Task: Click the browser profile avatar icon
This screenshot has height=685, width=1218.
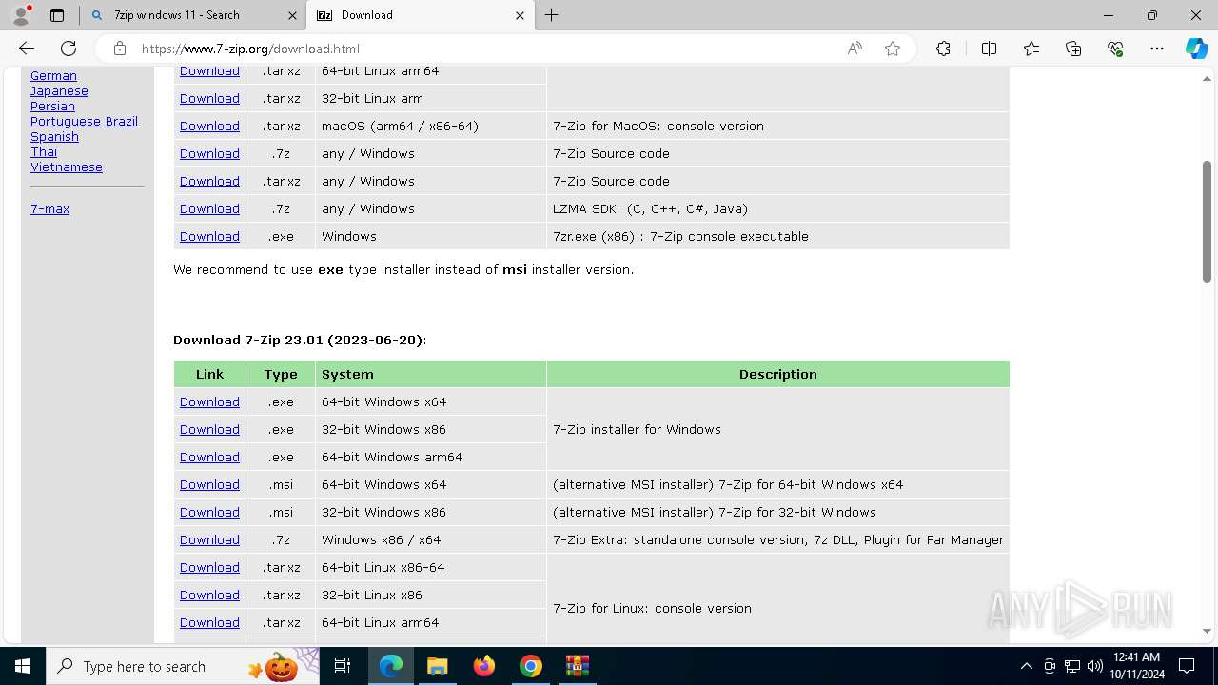Action: point(21,15)
